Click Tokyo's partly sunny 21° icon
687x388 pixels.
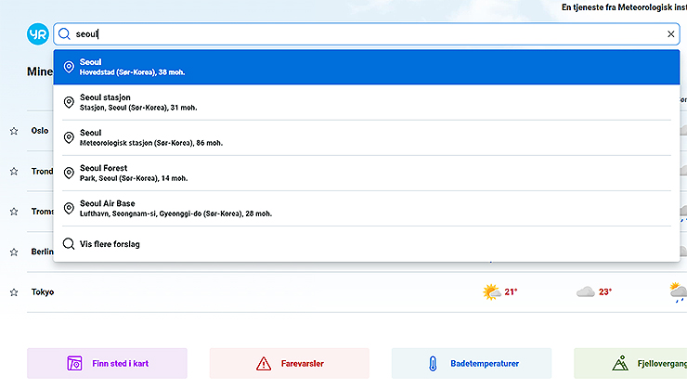[492, 292]
